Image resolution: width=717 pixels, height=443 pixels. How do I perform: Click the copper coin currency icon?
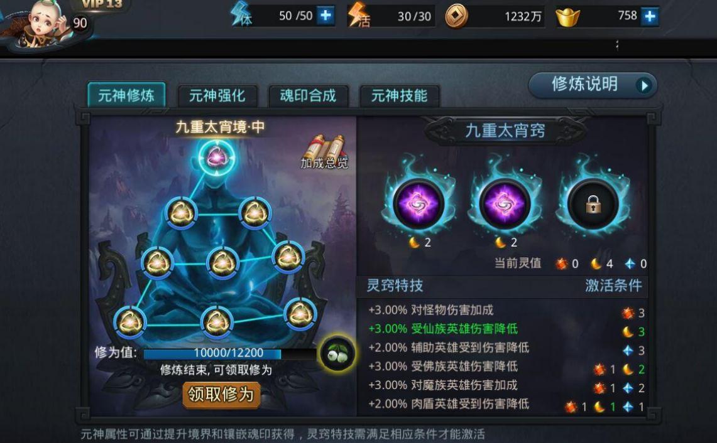(x=456, y=17)
